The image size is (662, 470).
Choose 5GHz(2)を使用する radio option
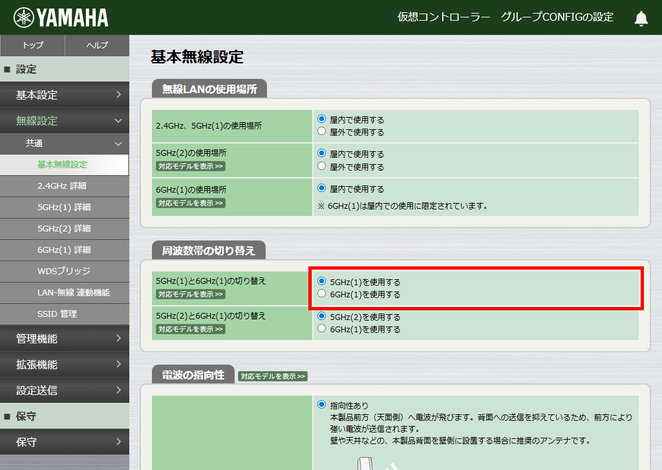(322, 316)
